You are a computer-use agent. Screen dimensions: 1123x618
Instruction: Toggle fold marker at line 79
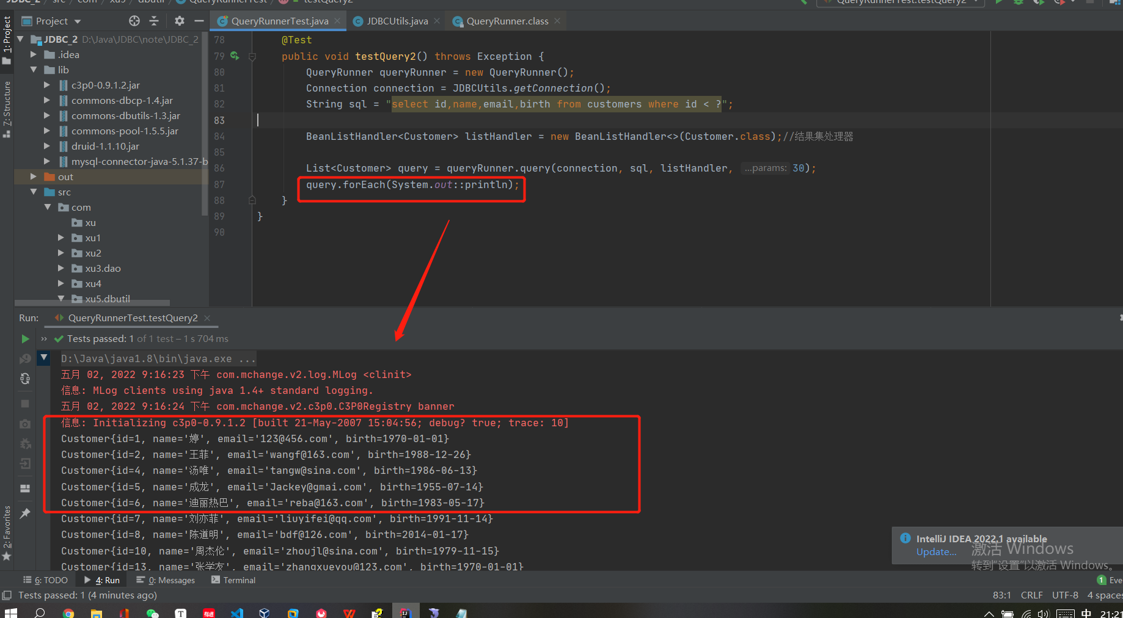252,57
